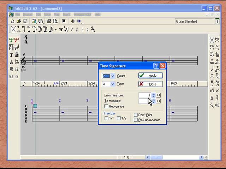Screen dimensions: 226x169
Task: Click the To measure spinner arrows
Action: [x=154, y=101]
